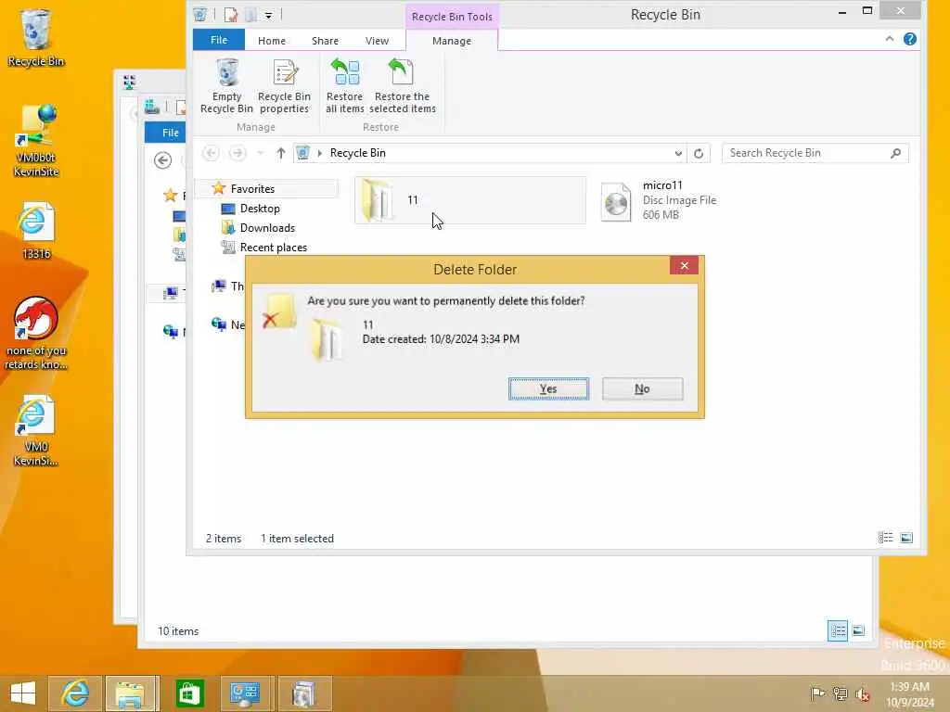Open the File tab in Recycle Bin
Screen dimensions: 950x712
[x=219, y=40]
